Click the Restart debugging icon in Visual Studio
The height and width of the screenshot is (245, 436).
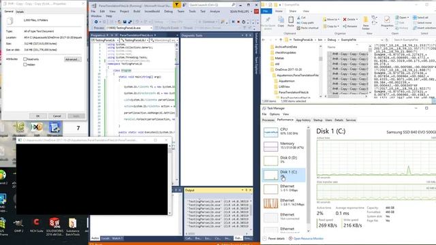pyautogui.click(x=244, y=22)
